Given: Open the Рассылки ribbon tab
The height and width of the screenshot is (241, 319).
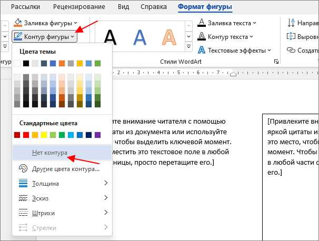Looking at the screenshot, I should click(x=25, y=7).
